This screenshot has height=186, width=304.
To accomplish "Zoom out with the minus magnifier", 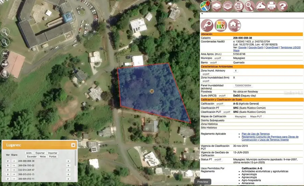I will tap(5, 42).
